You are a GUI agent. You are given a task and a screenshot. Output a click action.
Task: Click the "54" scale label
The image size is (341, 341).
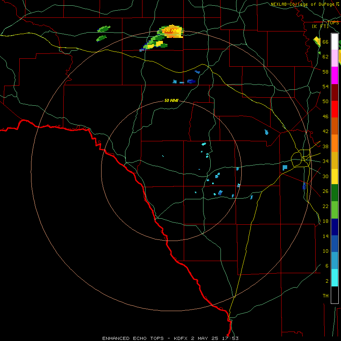[x=325, y=86]
